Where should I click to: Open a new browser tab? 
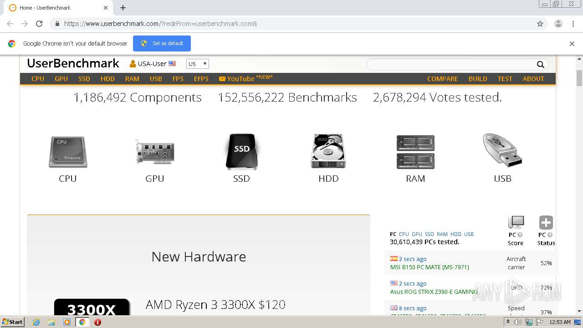[123, 8]
